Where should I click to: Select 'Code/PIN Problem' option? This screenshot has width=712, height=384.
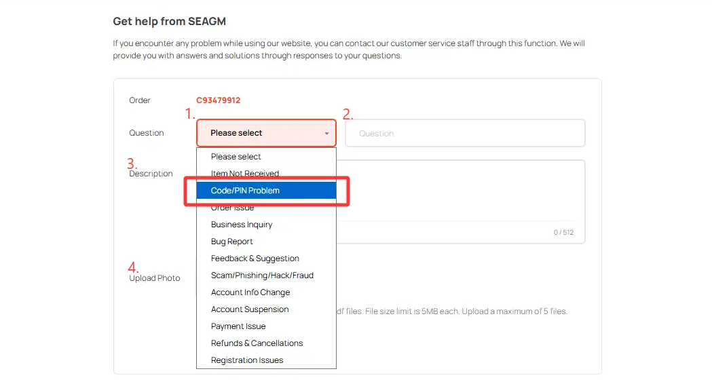(266, 191)
